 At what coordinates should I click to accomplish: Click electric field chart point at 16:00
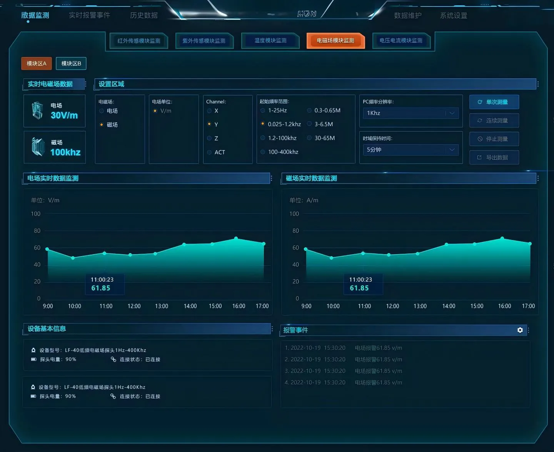tap(236, 239)
